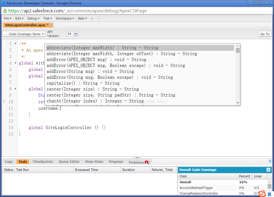Click autocomplete list scroll-down arrow
274x197 pixels.
pyautogui.click(x=238, y=103)
